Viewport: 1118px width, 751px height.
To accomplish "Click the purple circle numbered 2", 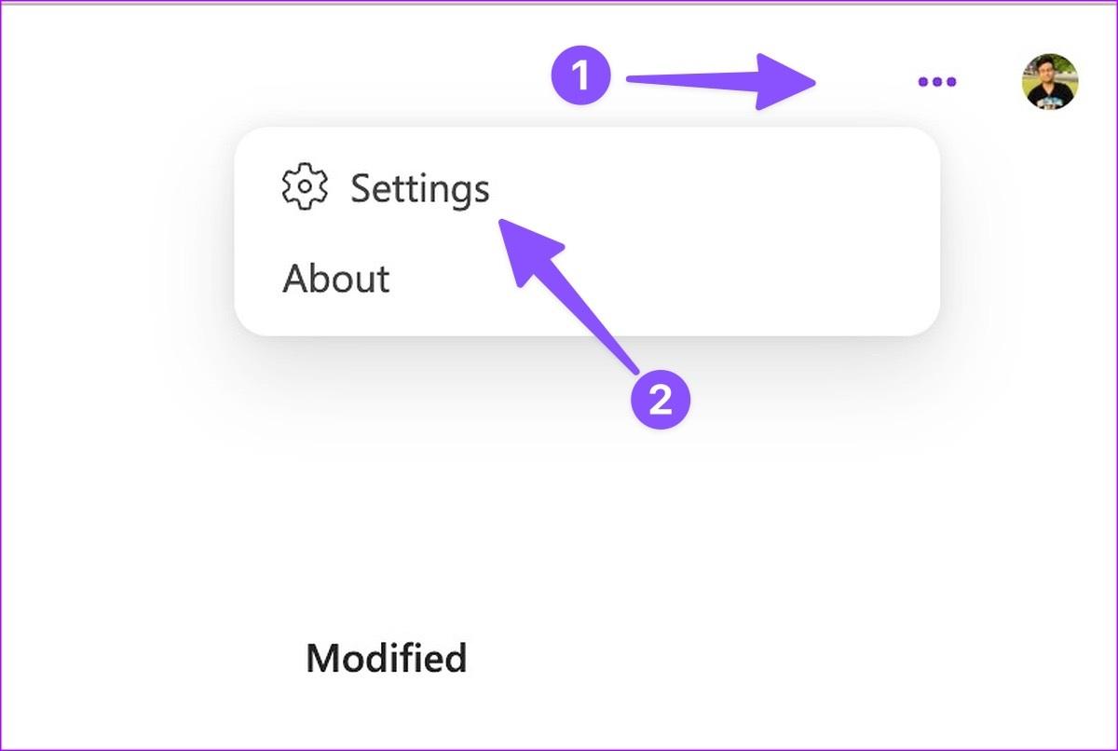I will tap(661, 401).
